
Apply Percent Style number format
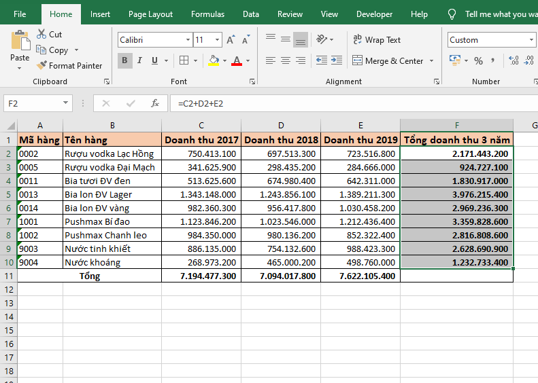click(479, 61)
